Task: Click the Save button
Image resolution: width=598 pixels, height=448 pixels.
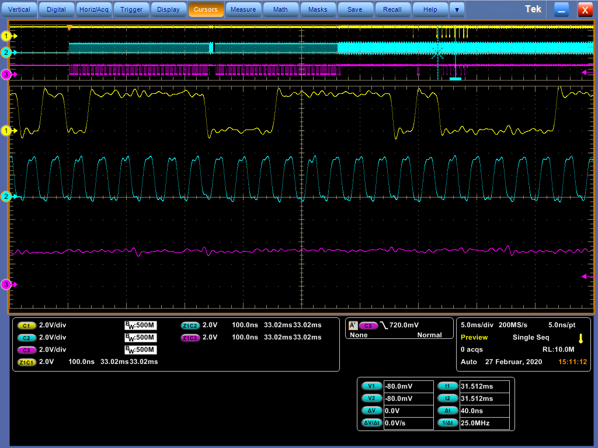Action: [x=354, y=9]
